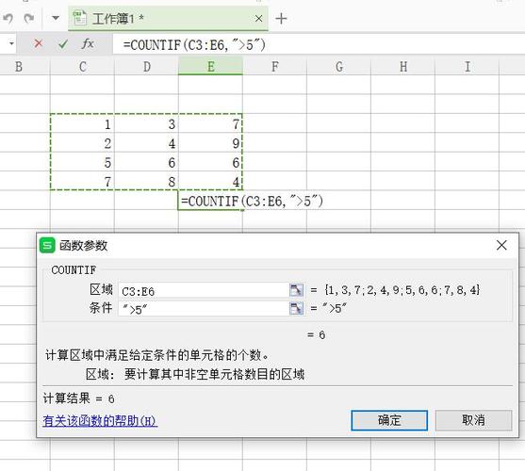Click cell C3 containing 1

82,123
